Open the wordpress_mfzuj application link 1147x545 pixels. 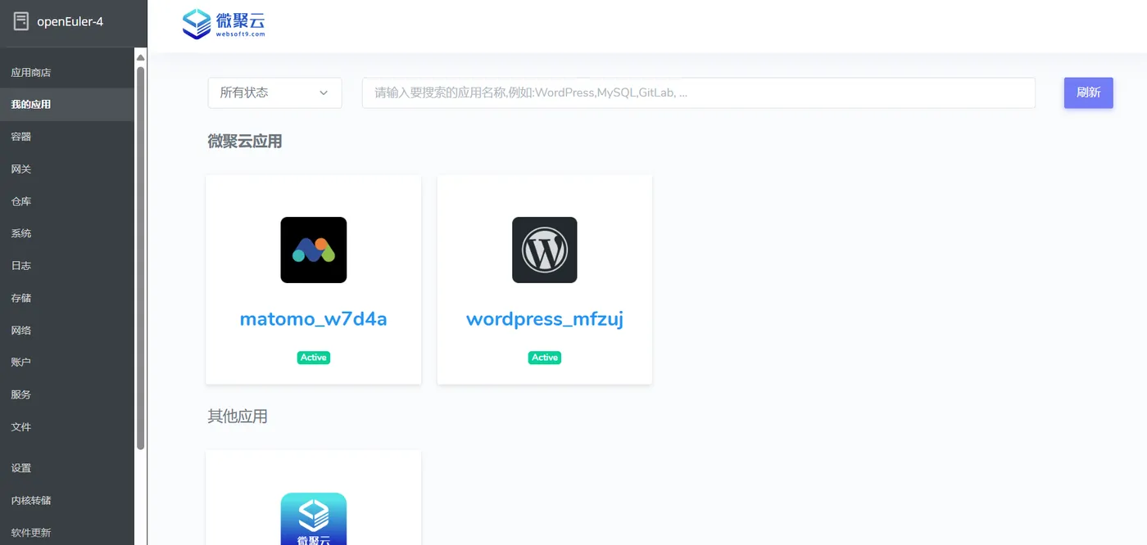click(x=545, y=319)
